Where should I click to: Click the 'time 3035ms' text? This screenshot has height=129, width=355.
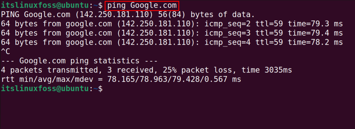tap(267, 70)
